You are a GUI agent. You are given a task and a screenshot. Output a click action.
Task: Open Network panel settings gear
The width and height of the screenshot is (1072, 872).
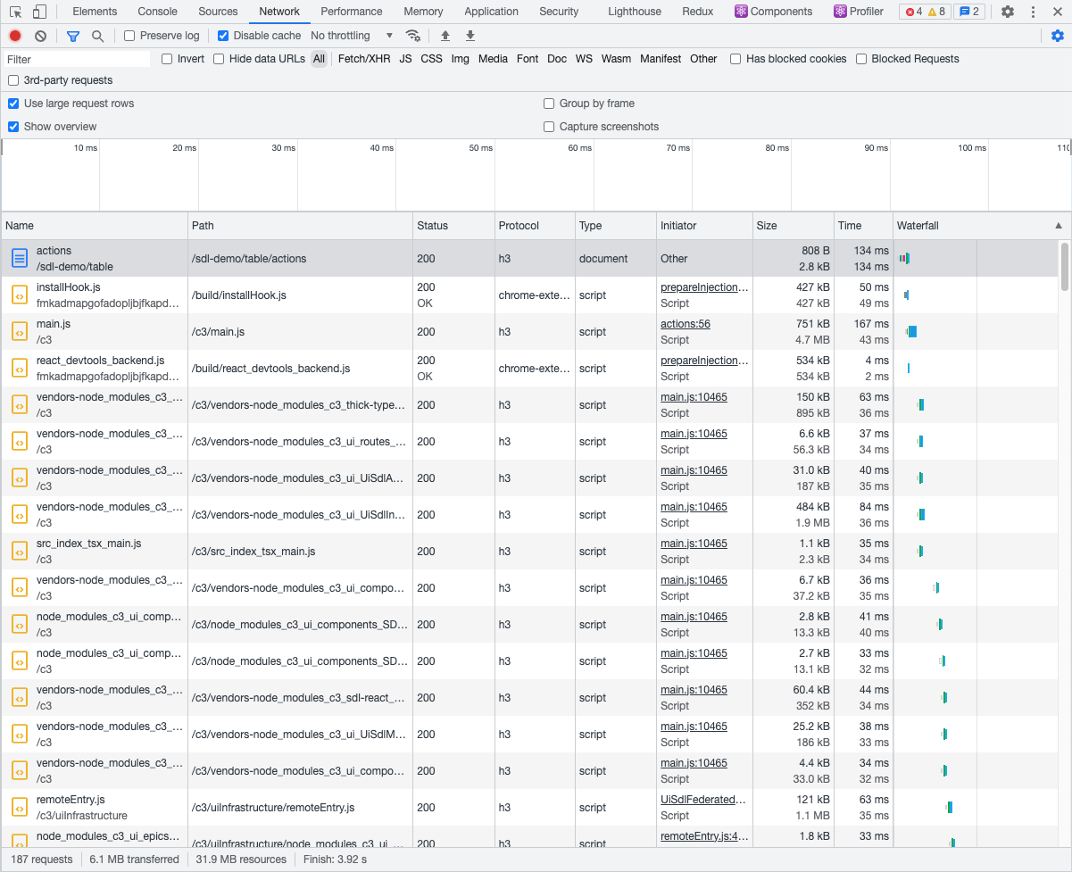1058,36
